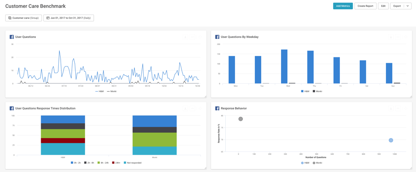Open more options for Response Times widget

pos(193,108)
